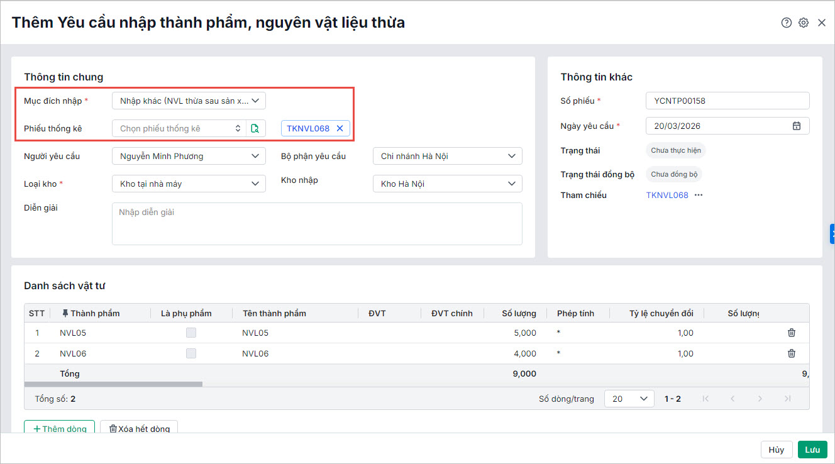835x464 pixels.
Task: Click into the Diễn giải text area
Action: tap(317, 223)
